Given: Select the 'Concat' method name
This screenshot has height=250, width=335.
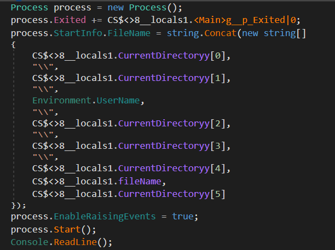Looking at the screenshot, I should coord(220,33).
